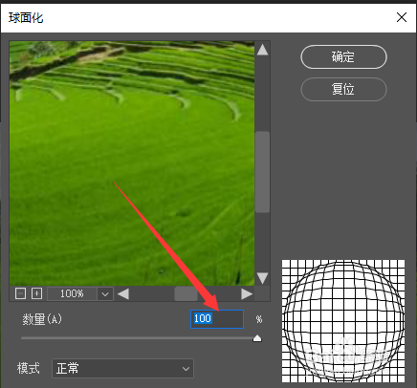Click the 100% zoom value text
The image size is (417, 388).
pyautogui.click(x=72, y=293)
